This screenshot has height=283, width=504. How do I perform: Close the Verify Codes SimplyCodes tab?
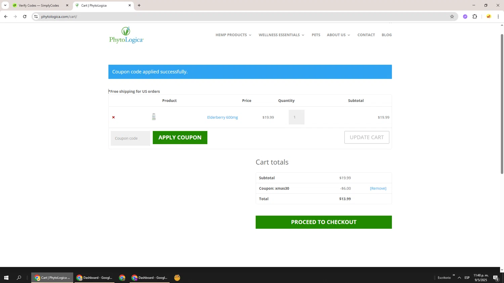tap(67, 5)
